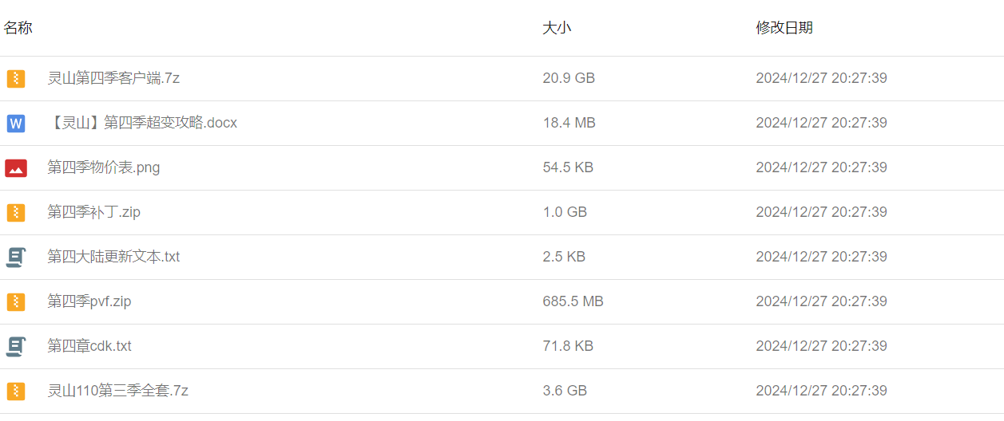Select the file name 第四季pvf.zip
This screenshot has height=421, width=1004.
(x=89, y=301)
